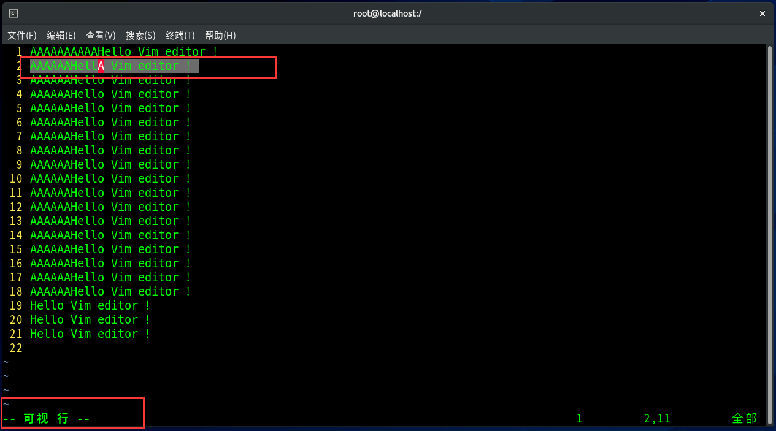Open the 终端(T) menu

click(180, 36)
